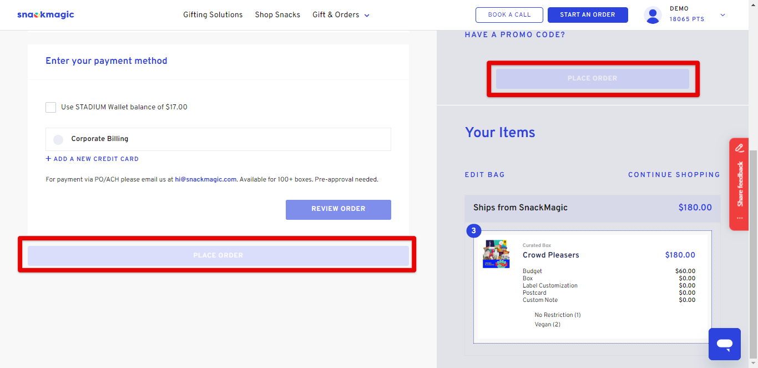Click the Budget $60.00 line
Screen dimensions: 758x368
[609, 271]
